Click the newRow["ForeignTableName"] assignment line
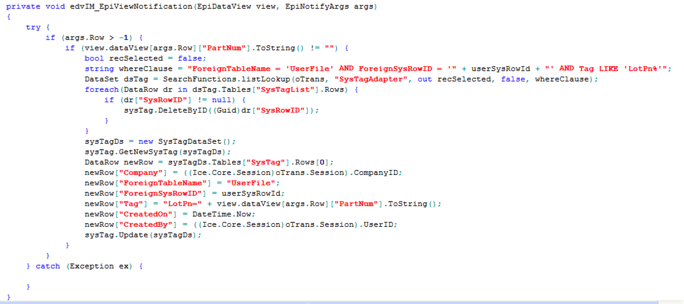The width and height of the screenshot is (684, 304). coord(182,183)
